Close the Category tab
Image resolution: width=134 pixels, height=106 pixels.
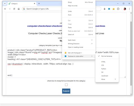click(x=34, y=4)
